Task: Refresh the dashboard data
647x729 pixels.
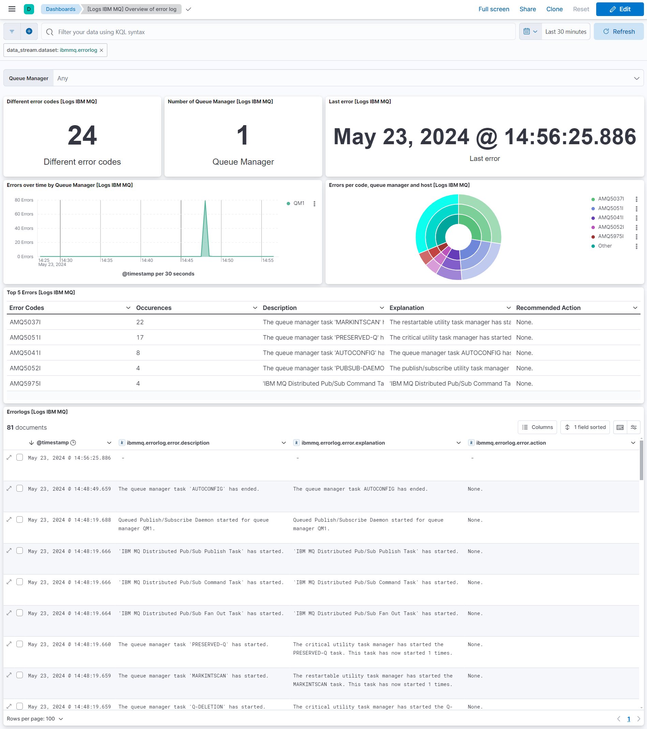Action: pos(618,31)
